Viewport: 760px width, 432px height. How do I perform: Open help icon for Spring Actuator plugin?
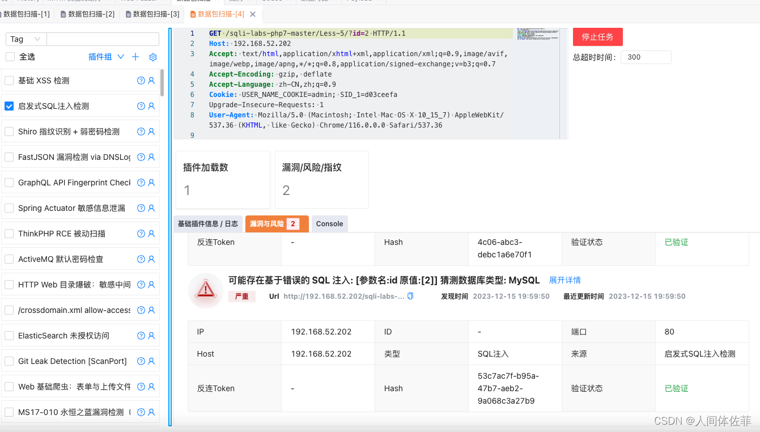[141, 208]
